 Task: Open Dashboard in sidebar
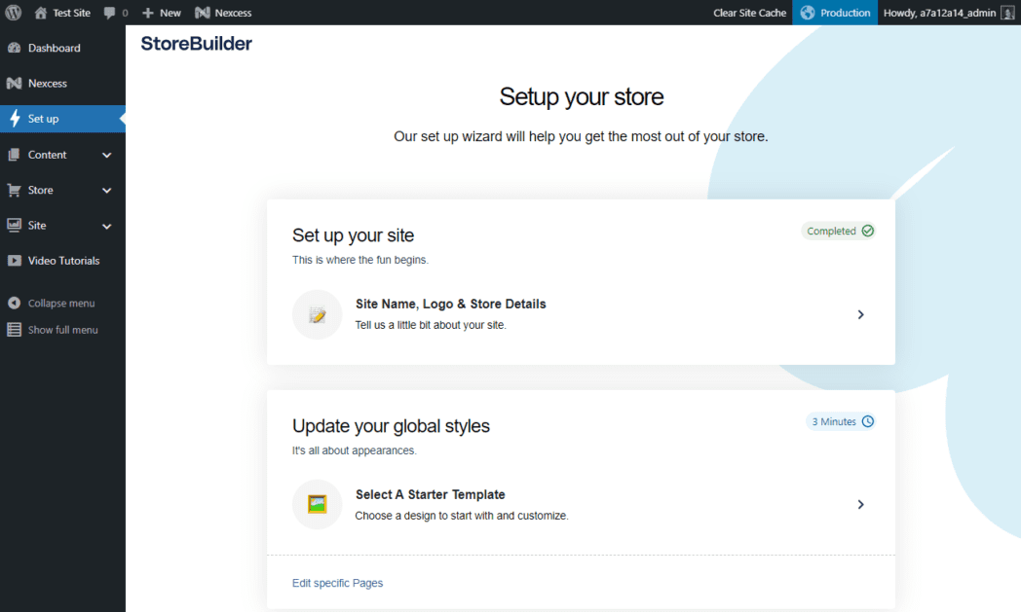(62, 48)
